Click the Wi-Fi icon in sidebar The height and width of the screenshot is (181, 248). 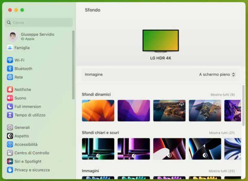pos(10,60)
